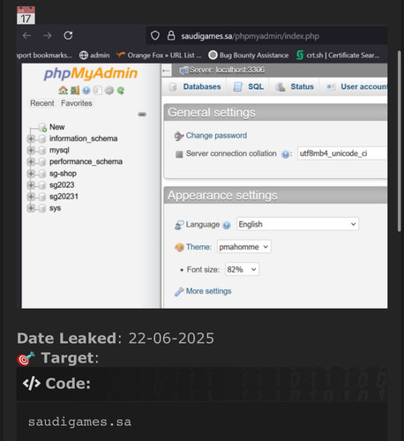The image size is (404, 441).
Task: Open Bug Bounty Assistance bookmark
Action: tap(249, 56)
